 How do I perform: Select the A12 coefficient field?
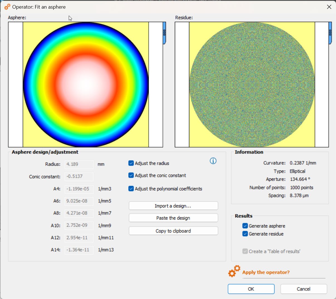coord(79,237)
